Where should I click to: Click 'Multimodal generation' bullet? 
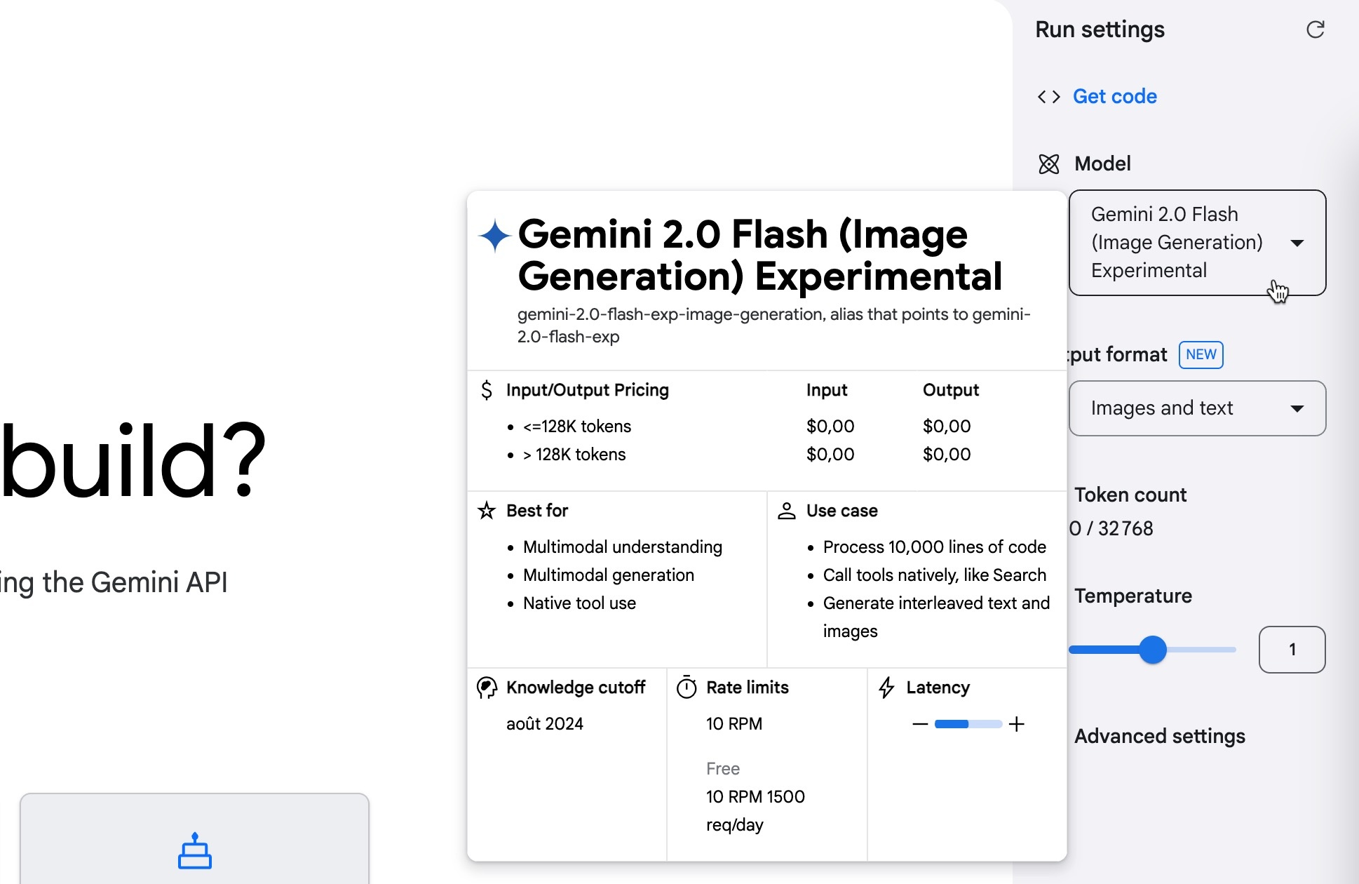[x=608, y=575]
